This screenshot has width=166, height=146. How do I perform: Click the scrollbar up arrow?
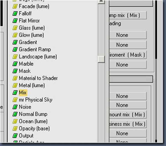pyautogui.click(x=101, y=2)
